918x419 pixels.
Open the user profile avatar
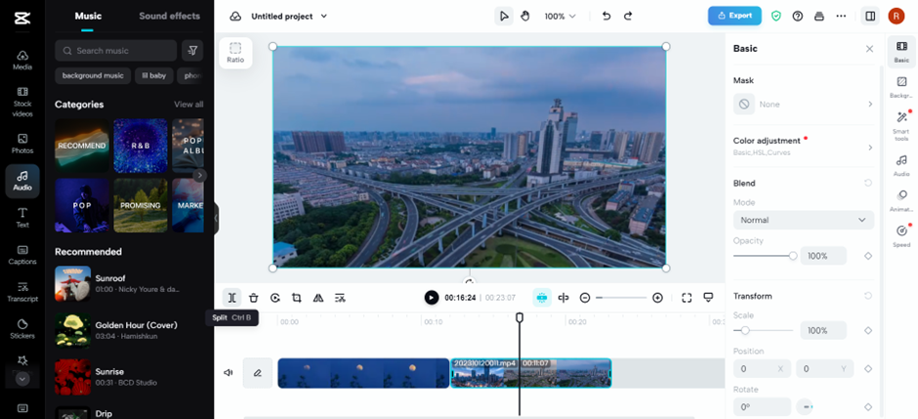point(897,17)
